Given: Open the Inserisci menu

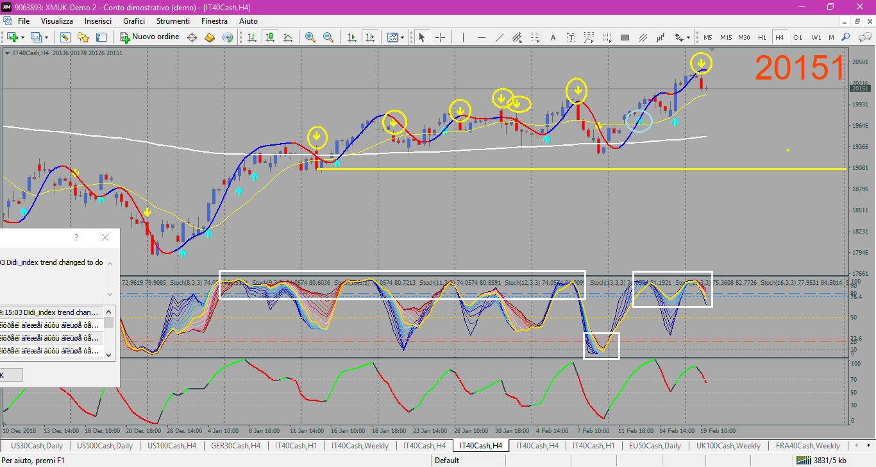Looking at the screenshot, I should (98, 21).
